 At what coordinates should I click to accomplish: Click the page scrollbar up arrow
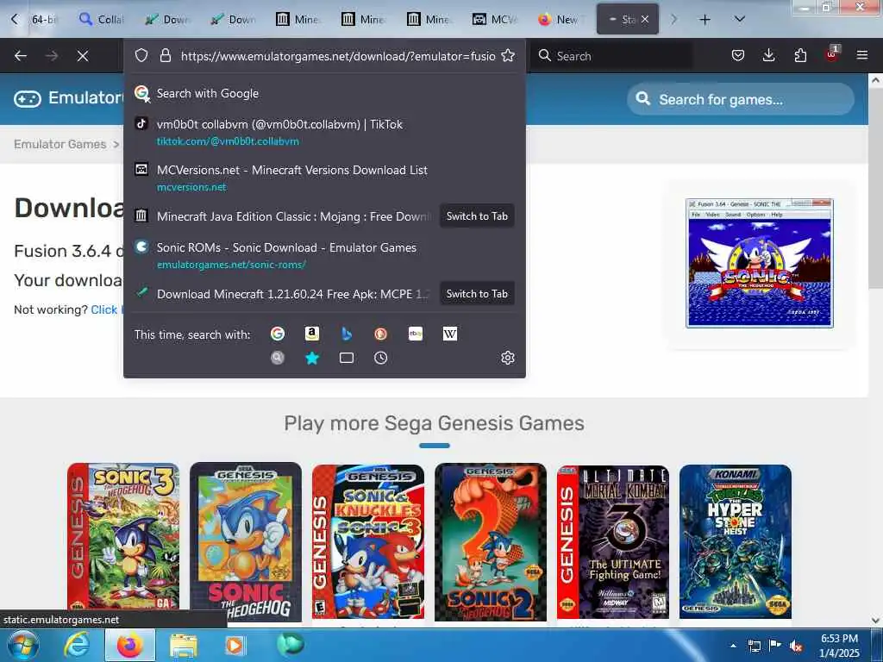pyautogui.click(x=875, y=80)
